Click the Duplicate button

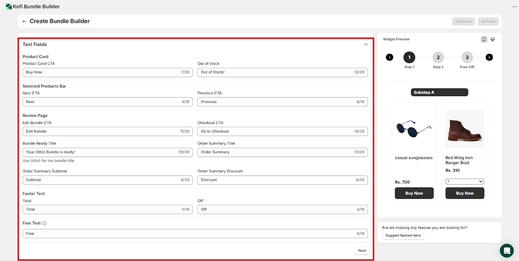(x=463, y=21)
